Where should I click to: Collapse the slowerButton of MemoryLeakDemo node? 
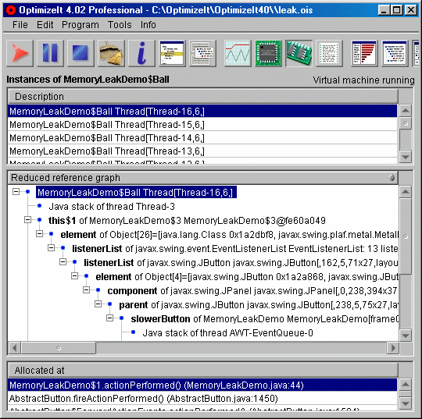(x=110, y=318)
